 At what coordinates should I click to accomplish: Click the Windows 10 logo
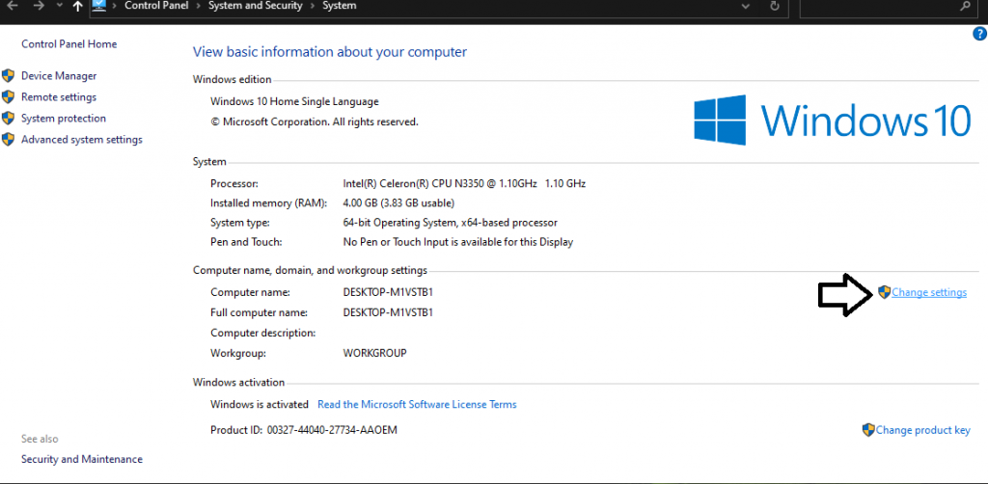point(833,120)
